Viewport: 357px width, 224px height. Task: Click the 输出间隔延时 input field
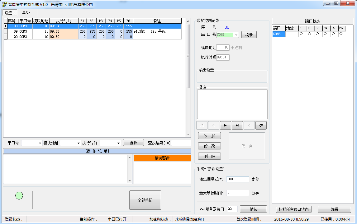237,179
